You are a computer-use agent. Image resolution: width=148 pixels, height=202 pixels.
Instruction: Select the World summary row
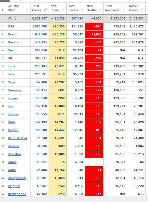74,19
